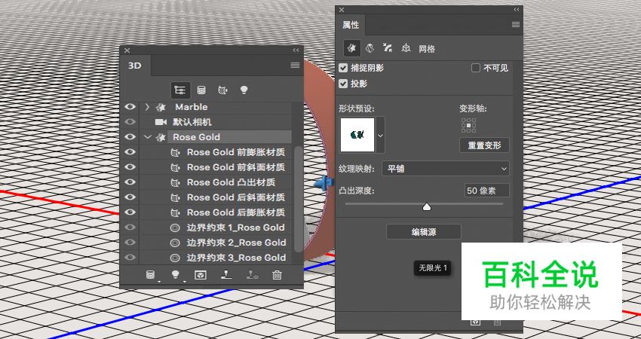The width and height of the screenshot is (641, 339).
Task: Toggle 投影 checkbox
Action: pos(343,84)
